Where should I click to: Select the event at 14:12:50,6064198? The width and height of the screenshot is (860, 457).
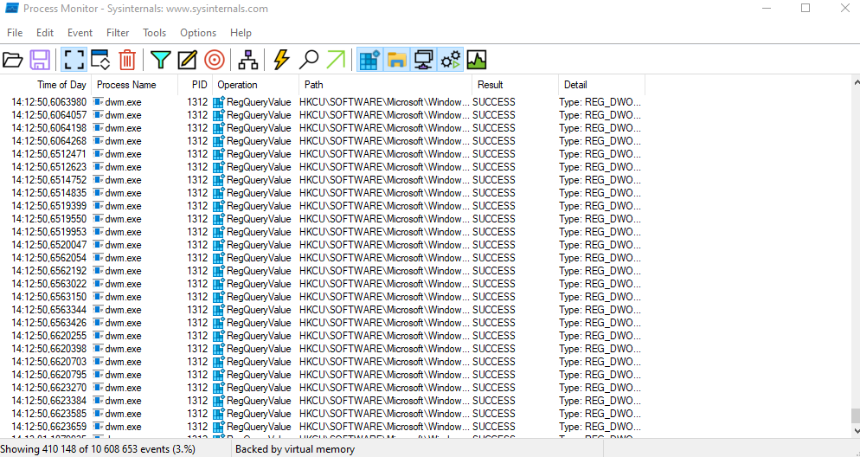coord(323,128)
